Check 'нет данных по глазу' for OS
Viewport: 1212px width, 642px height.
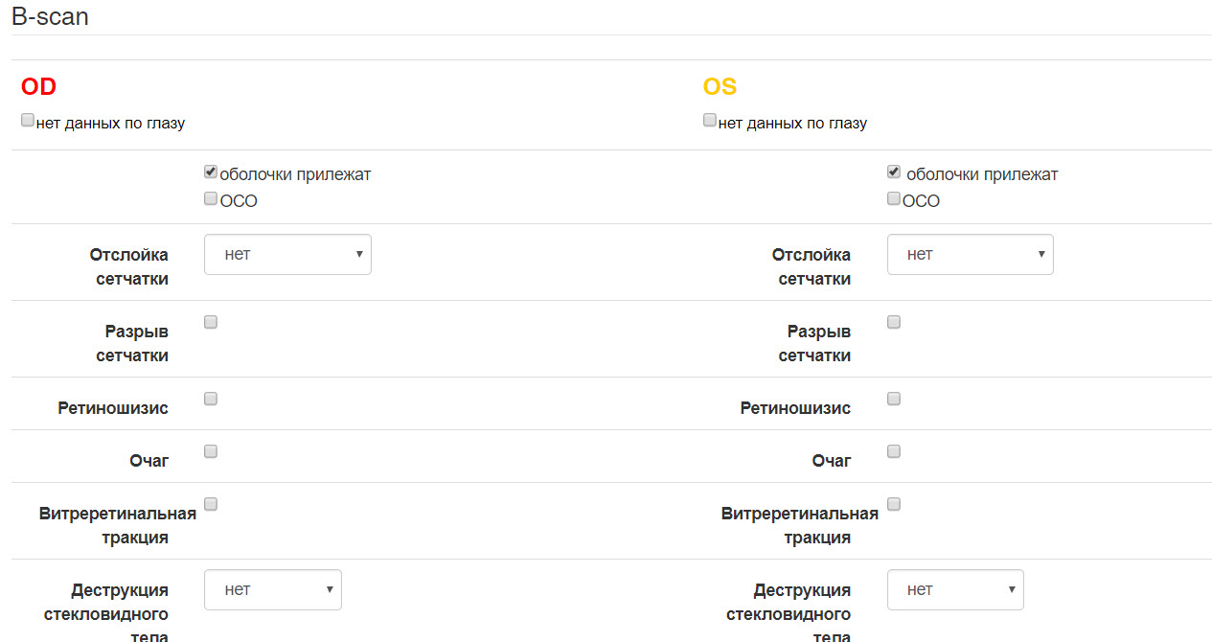click(710, 121)
